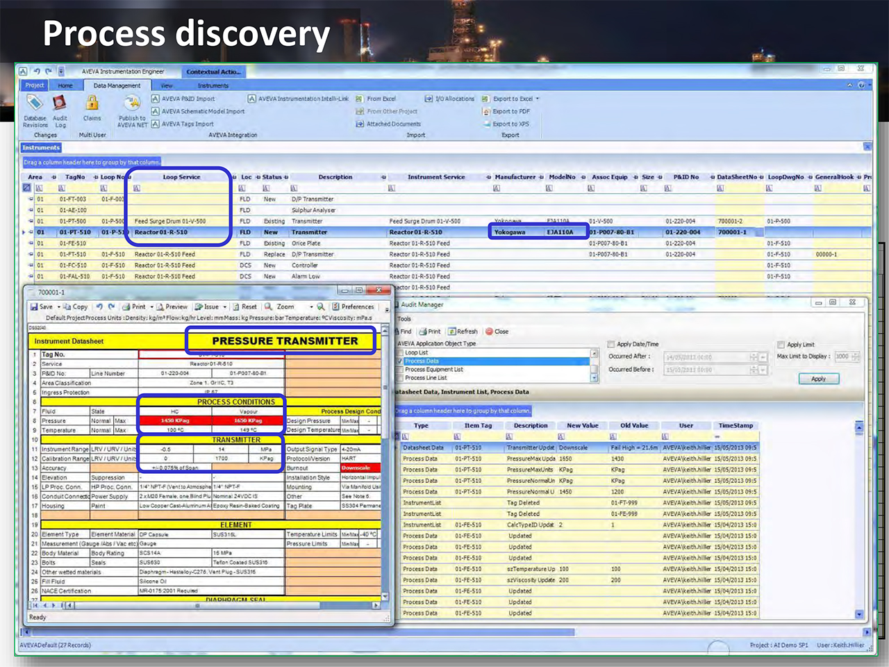Image resolution: width=889 pixels, height=667 pixels.
Task: Switch to the View ribbon tab
Action: tap(167, 85)
